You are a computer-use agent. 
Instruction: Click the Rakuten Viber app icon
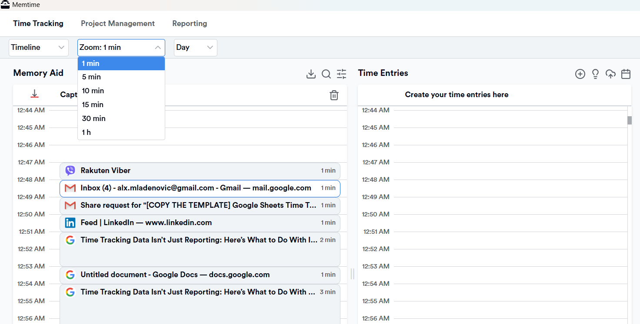click(x=70, y=171)
